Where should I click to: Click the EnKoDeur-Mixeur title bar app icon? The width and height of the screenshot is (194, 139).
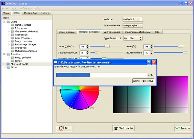click(x=3, y=3)
